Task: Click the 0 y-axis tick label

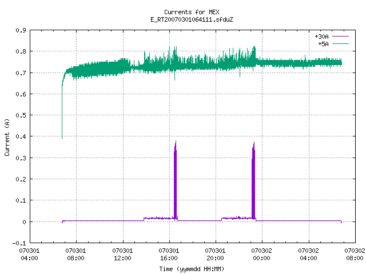Action: (x=24, y=222)
